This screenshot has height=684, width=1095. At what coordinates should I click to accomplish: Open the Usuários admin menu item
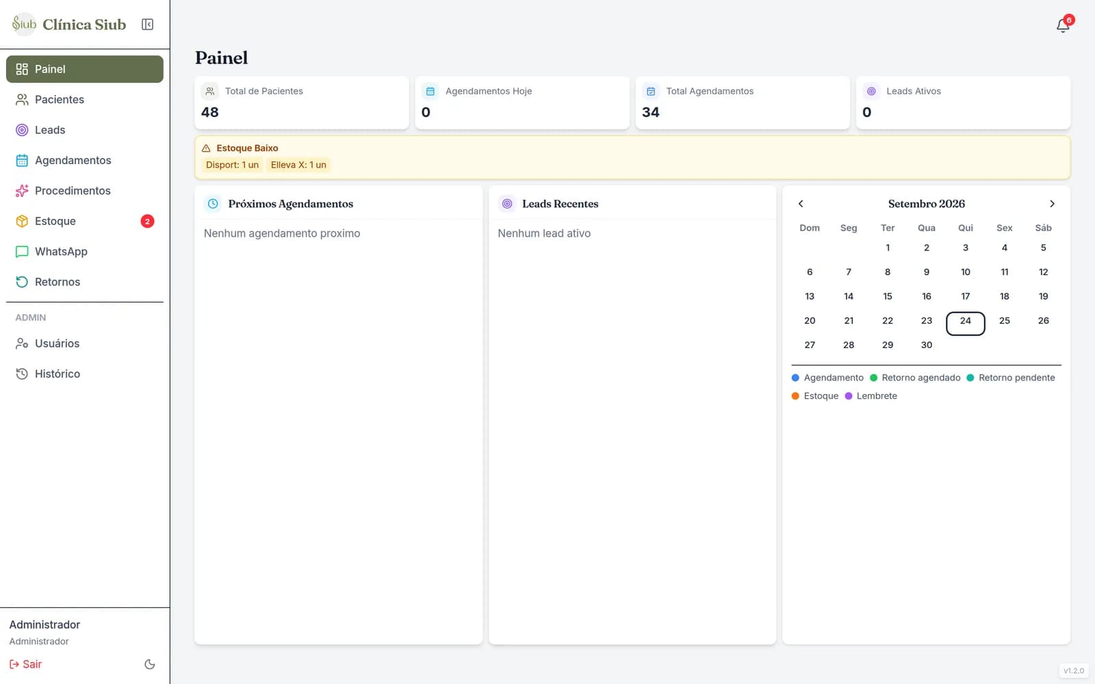click(x=85, y=343)
